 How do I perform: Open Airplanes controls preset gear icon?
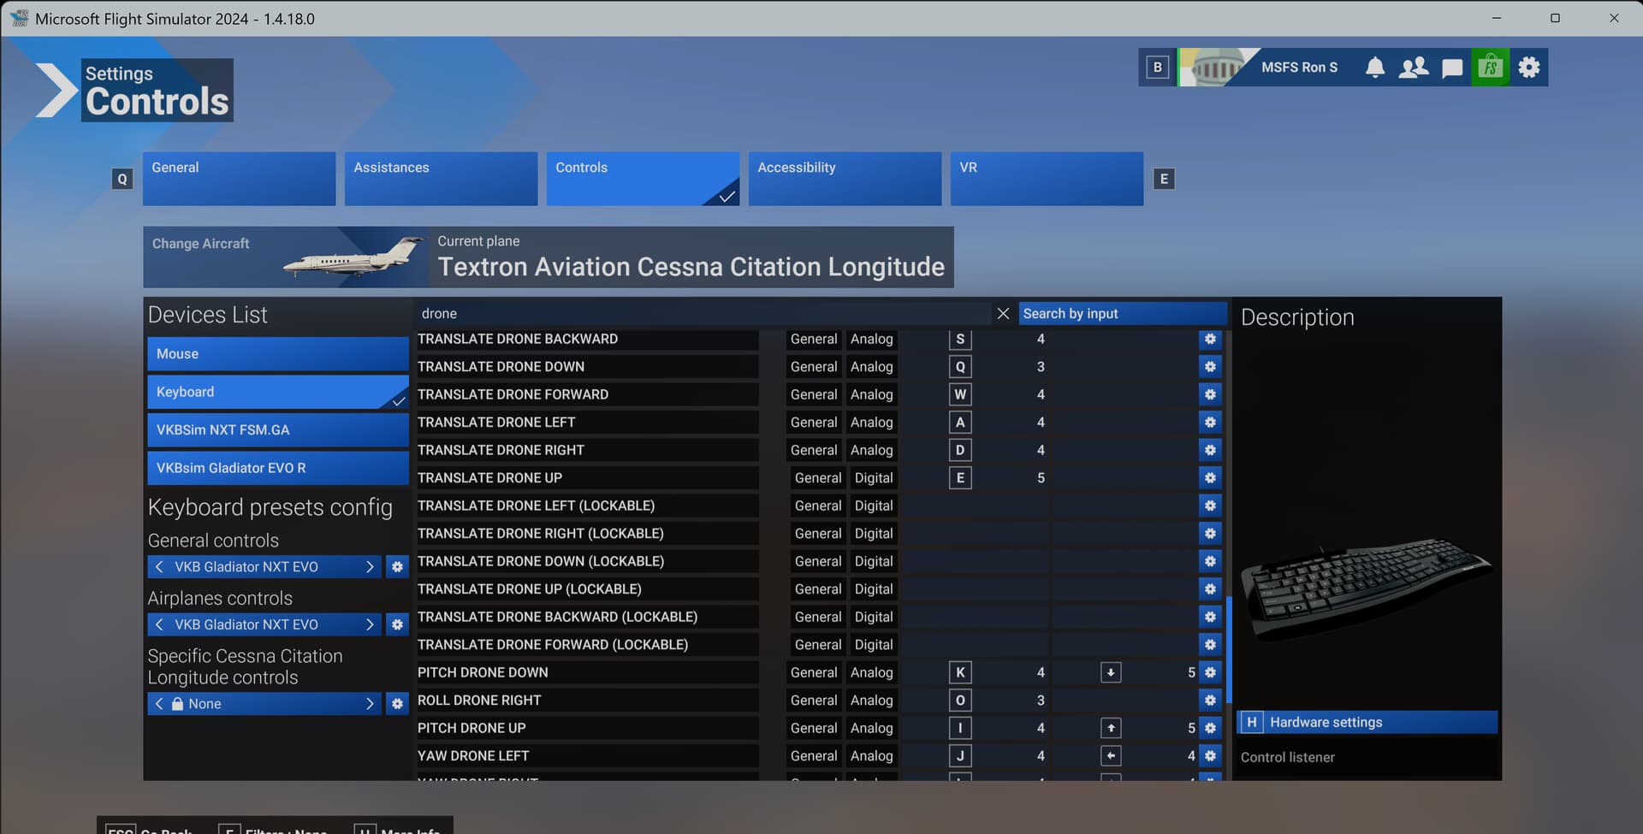(397, 625)
